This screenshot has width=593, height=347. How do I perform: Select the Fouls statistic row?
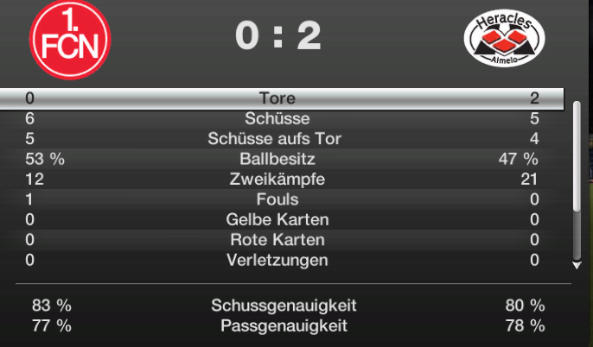[277, 199]
